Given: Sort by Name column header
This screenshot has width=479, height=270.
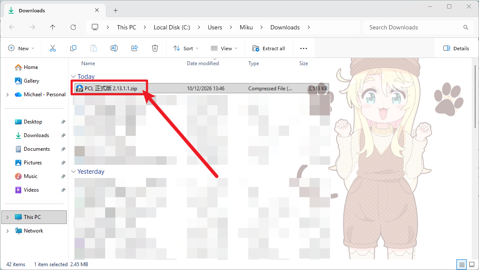Looking at the screenshot, I should (88, 63).
